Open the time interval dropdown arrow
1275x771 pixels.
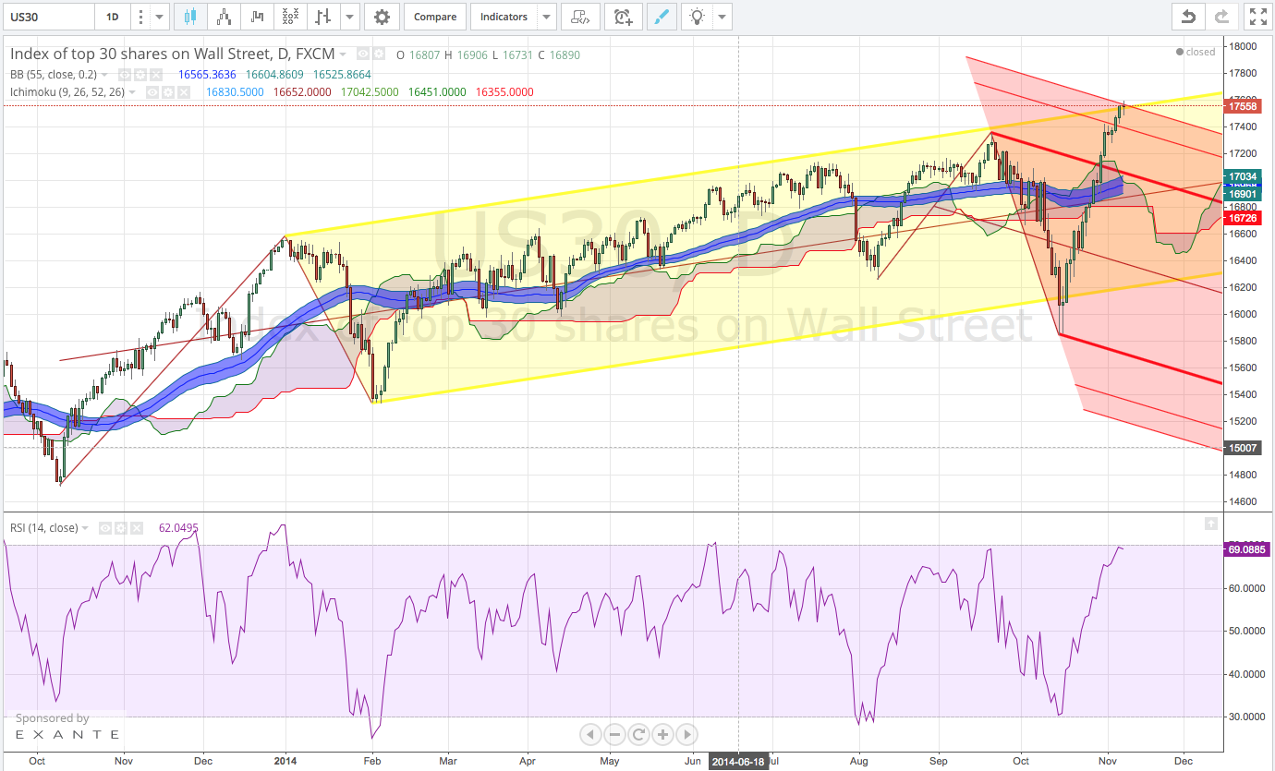(x=160, y=17)
